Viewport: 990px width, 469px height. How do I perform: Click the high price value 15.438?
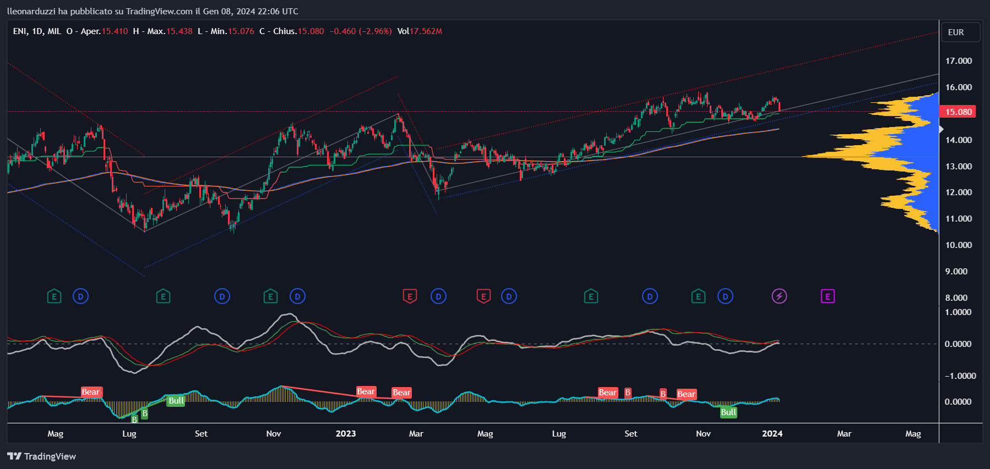tap(179, 31)
